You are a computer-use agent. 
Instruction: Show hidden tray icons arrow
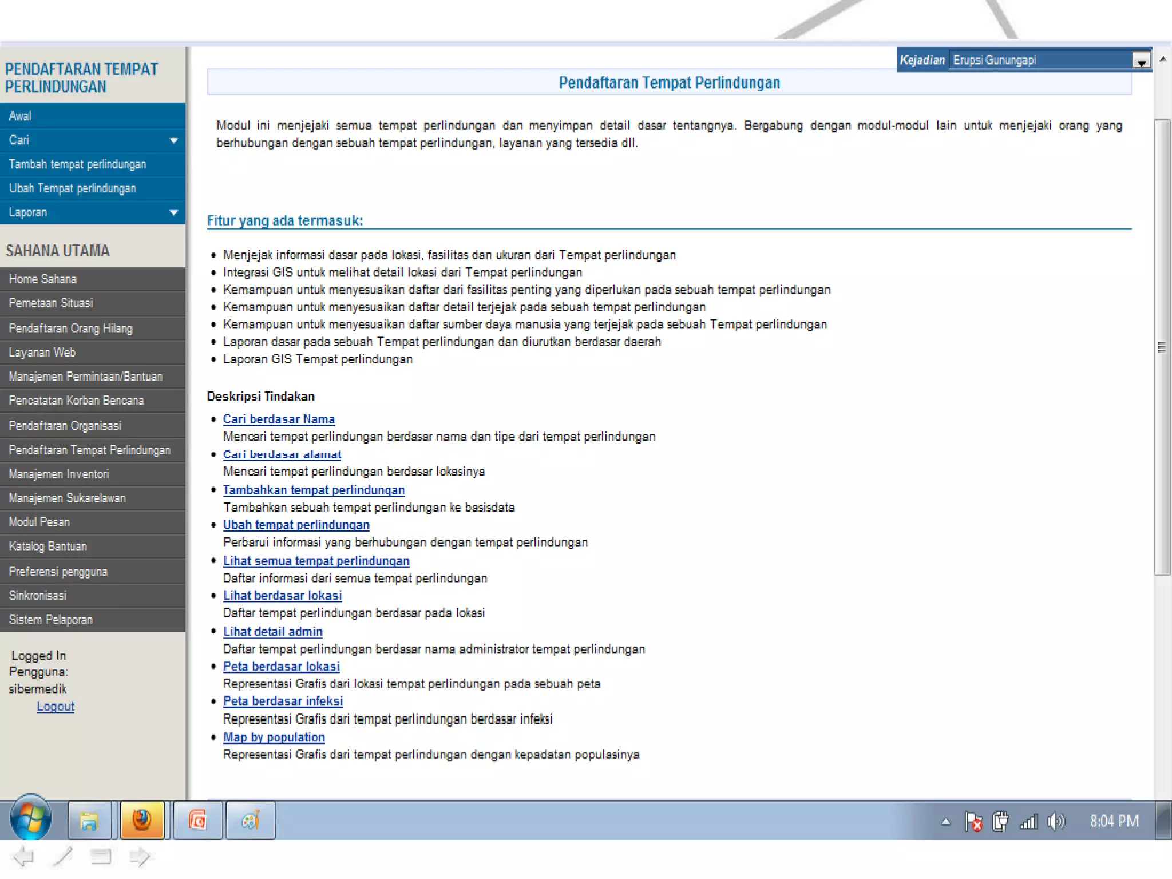pyautogui.click(x=945, y=822)
